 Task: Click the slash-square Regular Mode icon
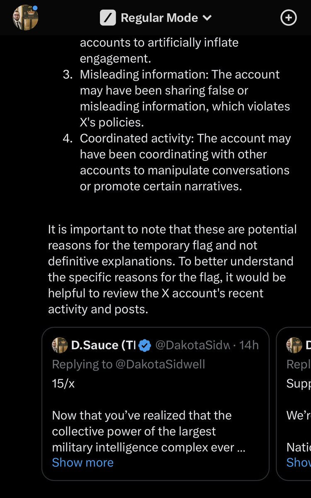click(x=108, y=18)
